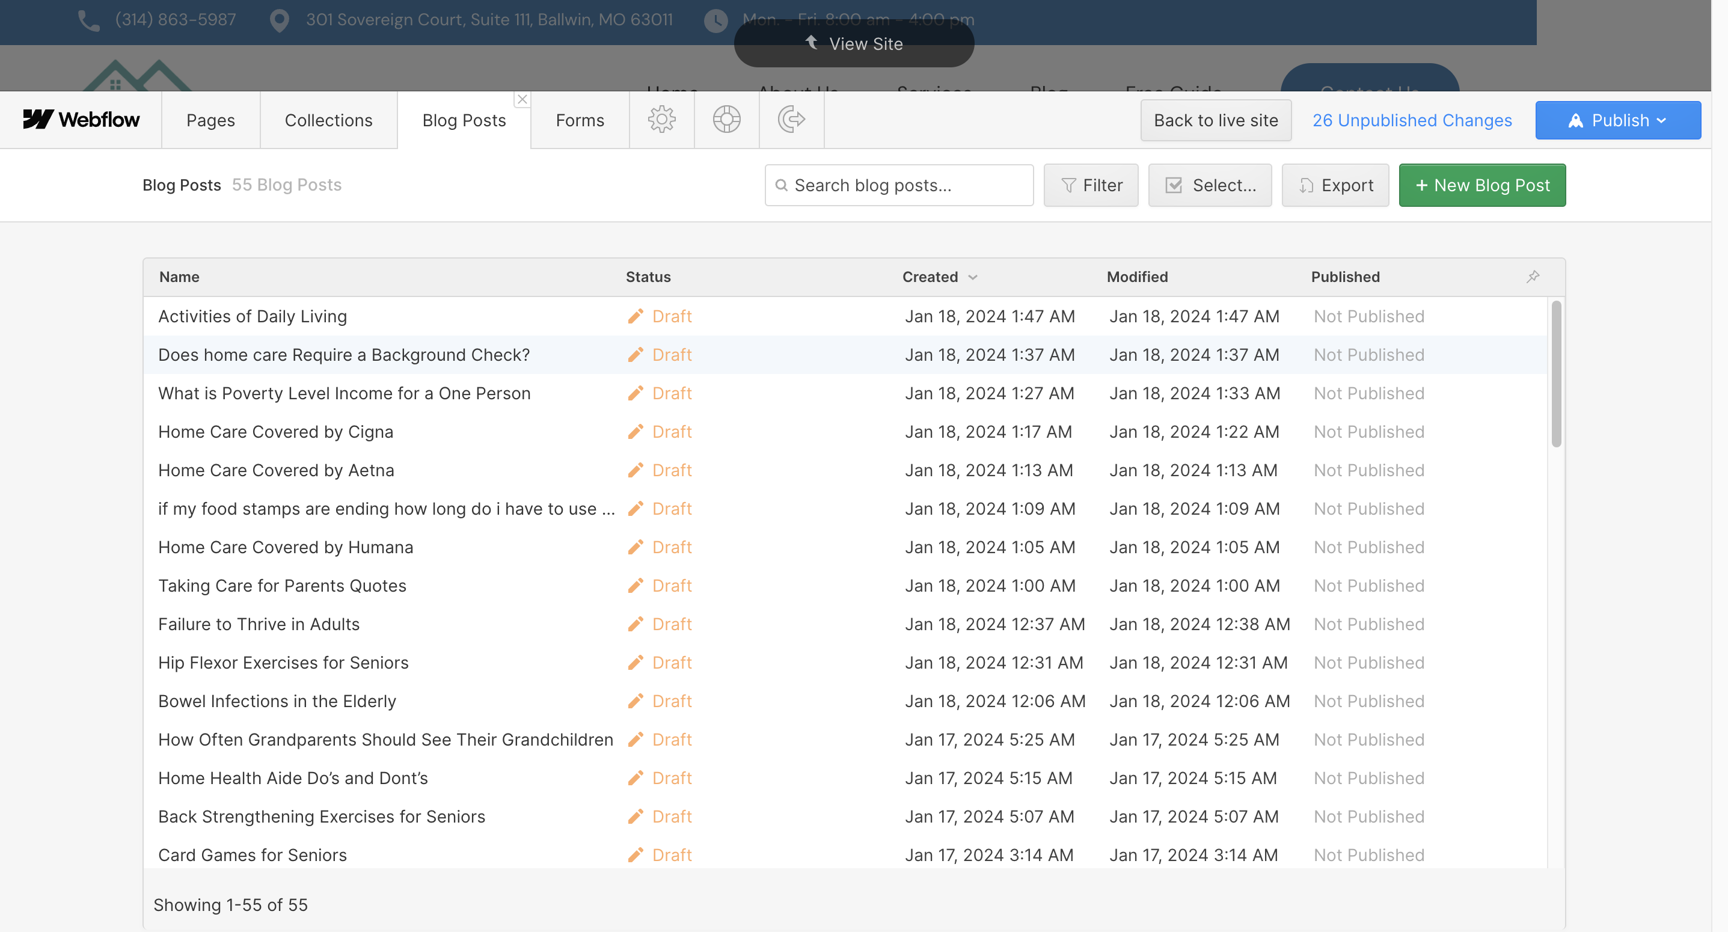Open the settings gear icon
The width and height of the screenshot is (1728, 932).
tap(661, 120)
